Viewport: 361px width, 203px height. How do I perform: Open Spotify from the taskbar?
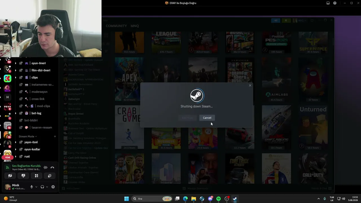(x=218, y=199)
